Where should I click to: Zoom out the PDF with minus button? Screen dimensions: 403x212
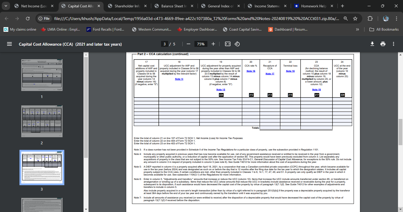click(188, 44)
